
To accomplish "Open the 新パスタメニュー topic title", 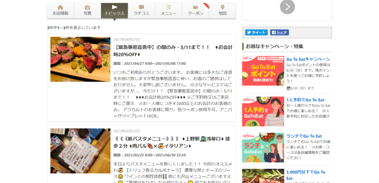I will click(171, 142).
